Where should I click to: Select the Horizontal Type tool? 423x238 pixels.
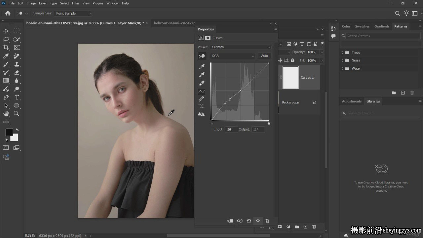(17, 97)
